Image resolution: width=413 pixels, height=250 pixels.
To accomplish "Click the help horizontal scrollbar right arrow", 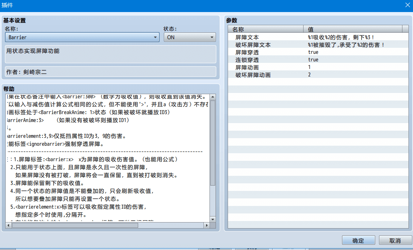I will tap(207, 225).
